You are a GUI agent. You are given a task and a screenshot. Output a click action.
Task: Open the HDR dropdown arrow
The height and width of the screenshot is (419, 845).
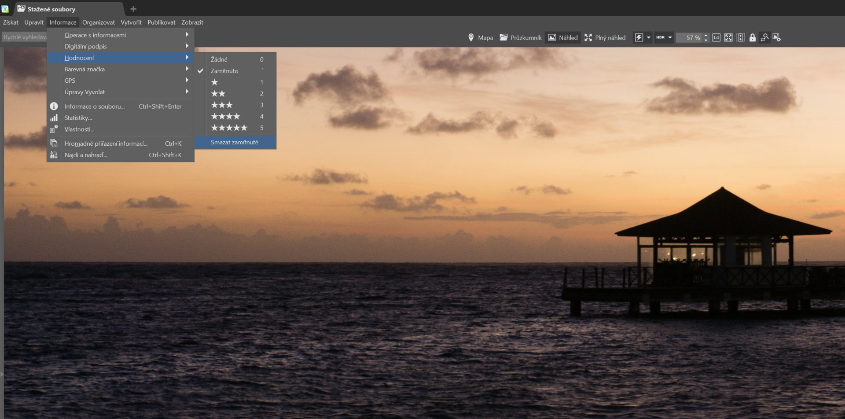coord(670,38)
